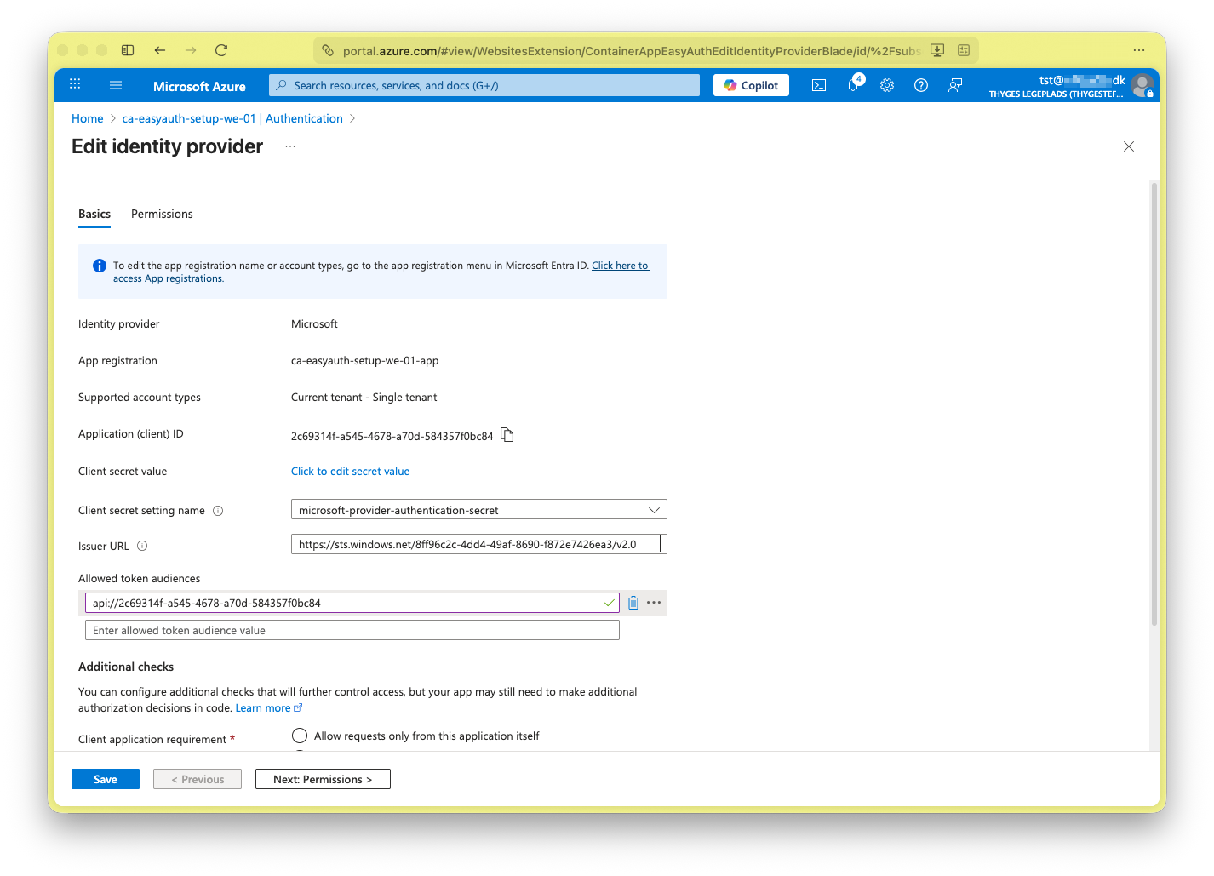Image resolution: width=1214 pixels, height=876 pixels.
Task: Select 'Allow requests only from this application itself'
Action: coord(300,736)
